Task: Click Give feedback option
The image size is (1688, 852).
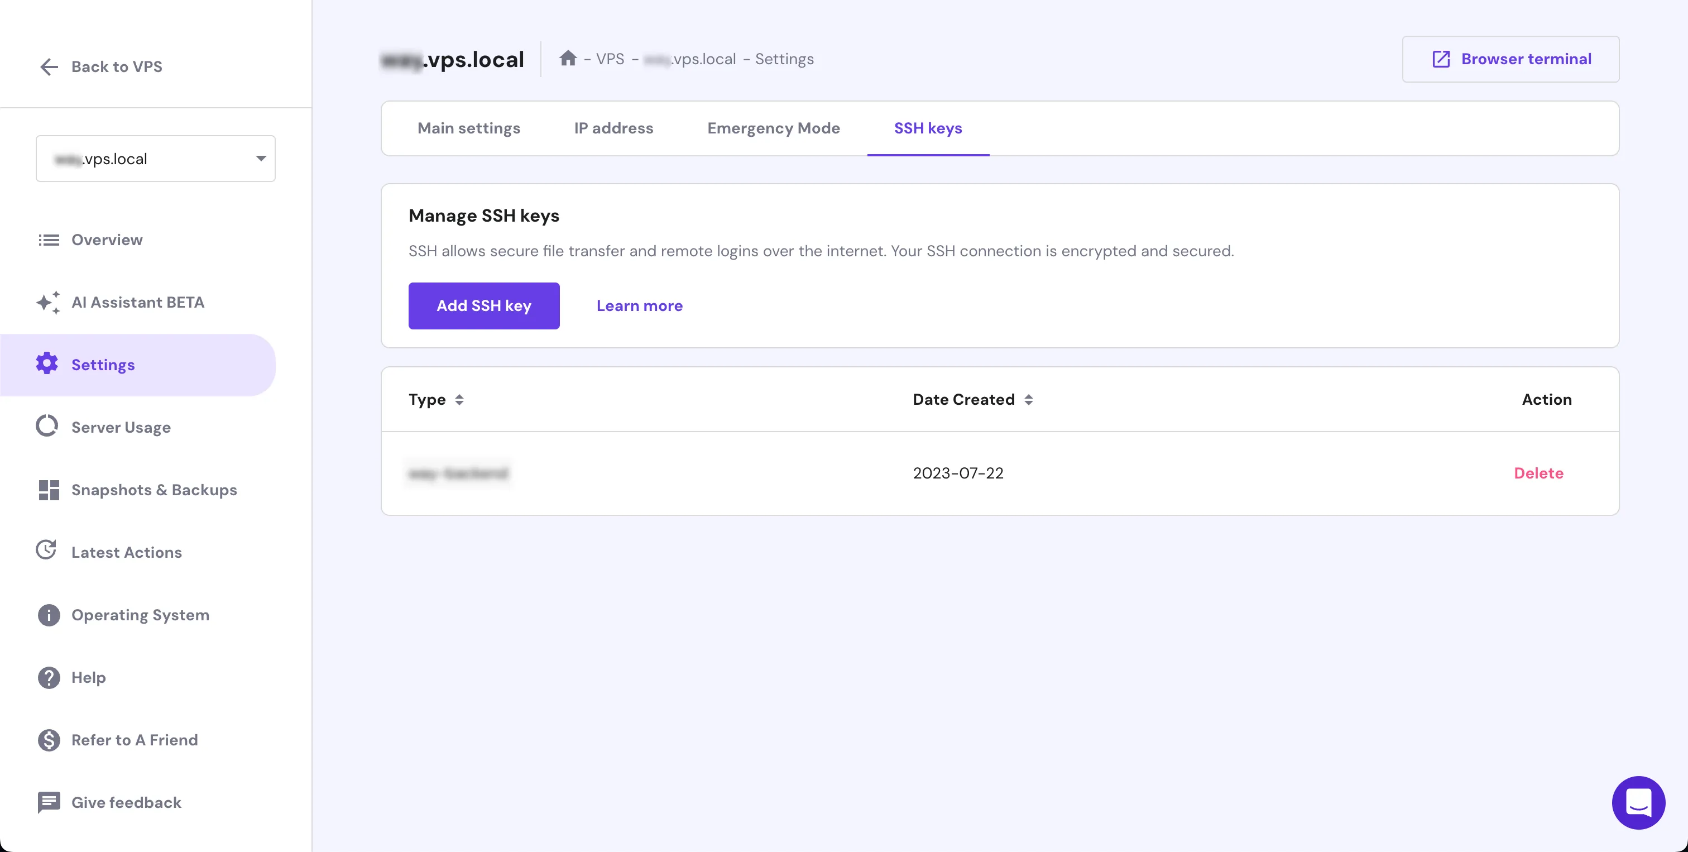Action: (x=126, y=802)
